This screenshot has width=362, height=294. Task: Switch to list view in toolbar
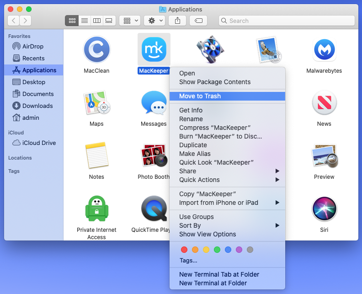coord(85,21)
